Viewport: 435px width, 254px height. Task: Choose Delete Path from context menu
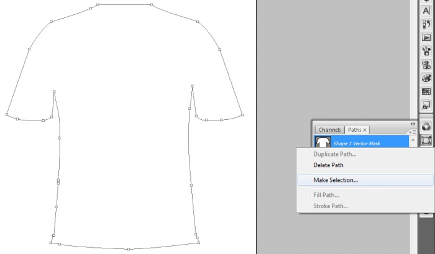click(328, 165)
